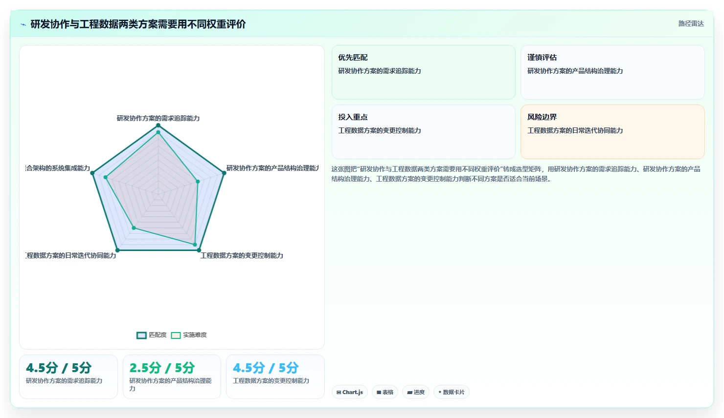Viewport: 724px width, 418px height.
Task: Click the page title 研发协作与工程数据两类方案
Action: (138, 24)
